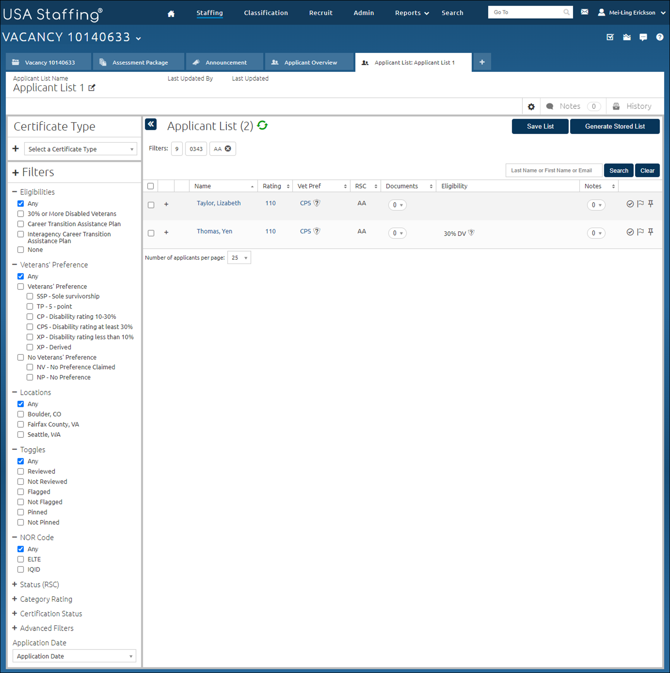Mark Taylor, Lizabeth as reviewed
Image resolution: width=670 pixels, height=673 pixels.
point(630,204)
